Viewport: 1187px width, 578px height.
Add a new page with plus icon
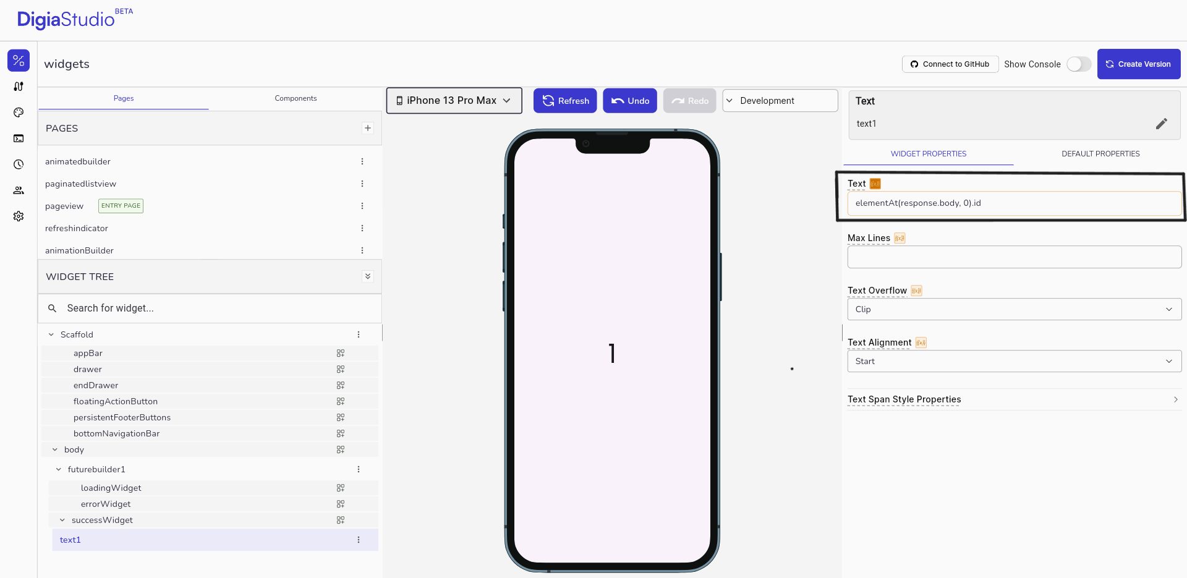368,128
